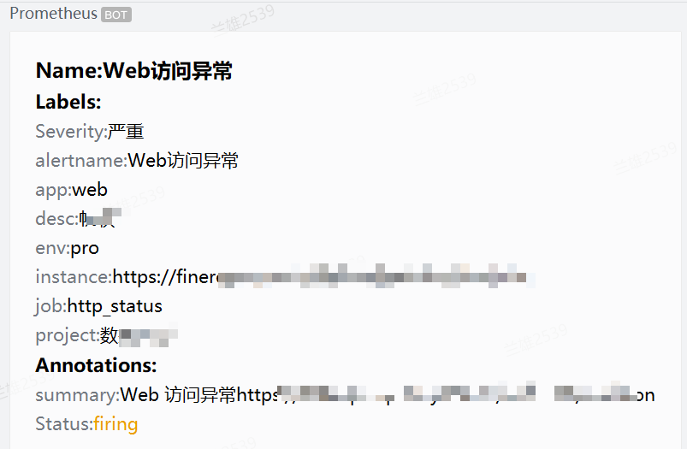This screenshot has height=449, width=687.
Task: Click the http_status job value
Action: click(115, 306)
